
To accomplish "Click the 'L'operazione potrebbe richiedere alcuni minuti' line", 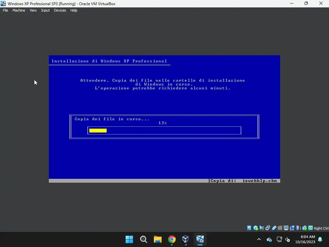I will coord(163,88).
